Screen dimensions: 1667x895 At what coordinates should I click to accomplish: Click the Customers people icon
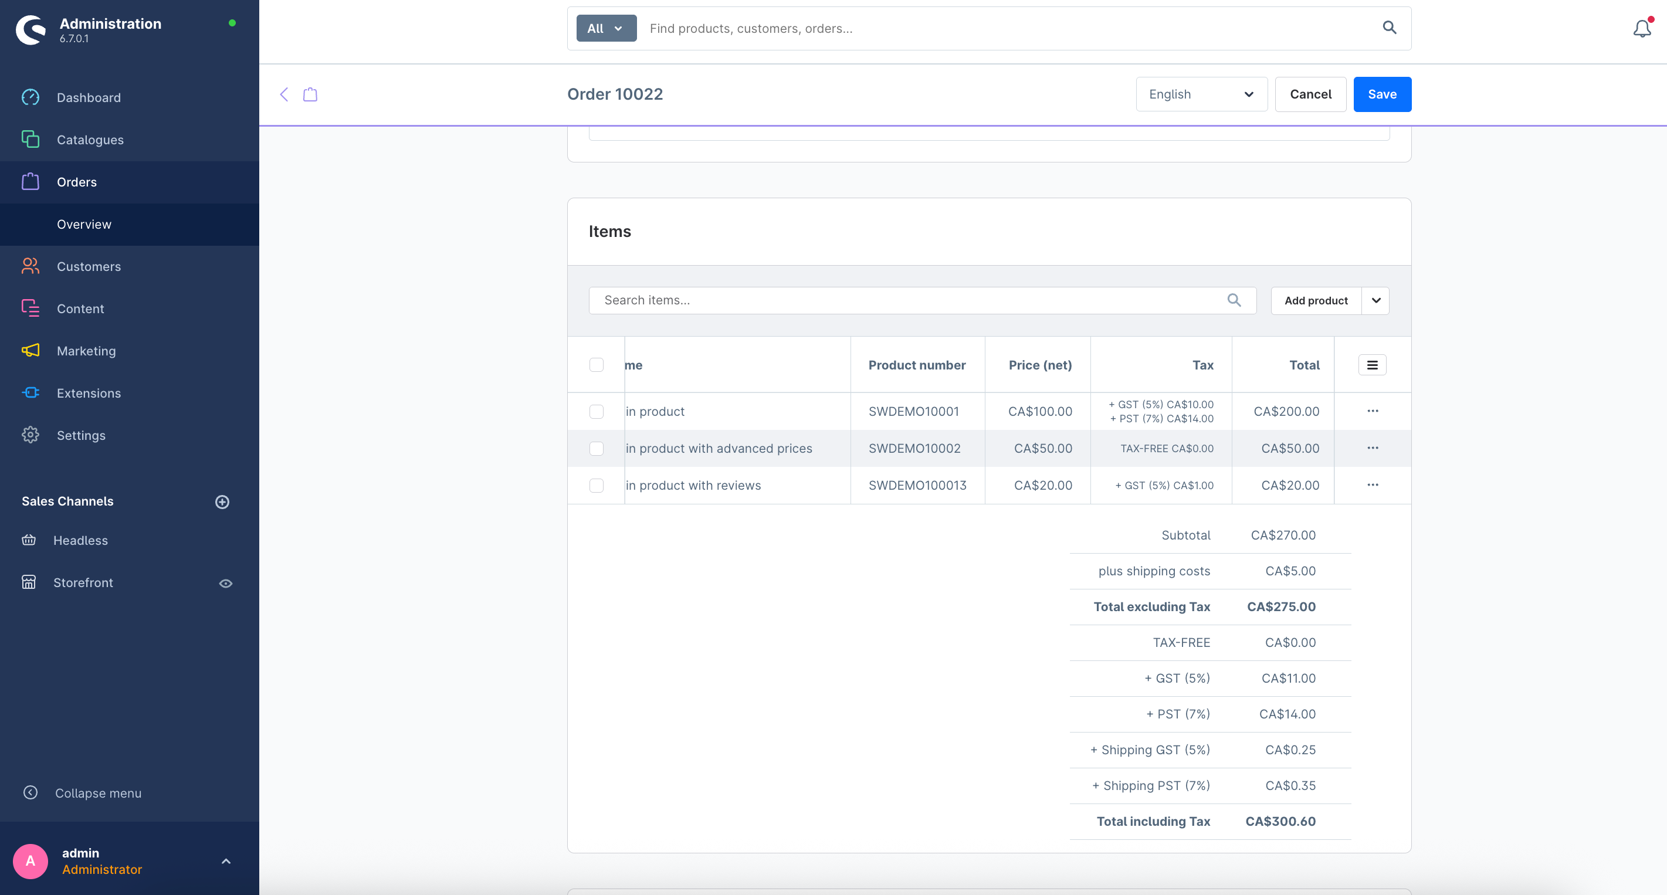31,266
